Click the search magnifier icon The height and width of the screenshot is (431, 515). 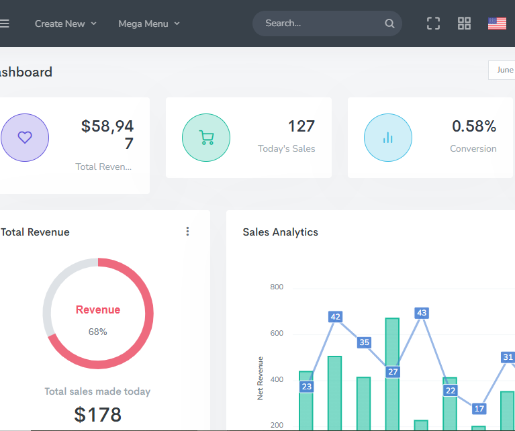pos(389,23)
